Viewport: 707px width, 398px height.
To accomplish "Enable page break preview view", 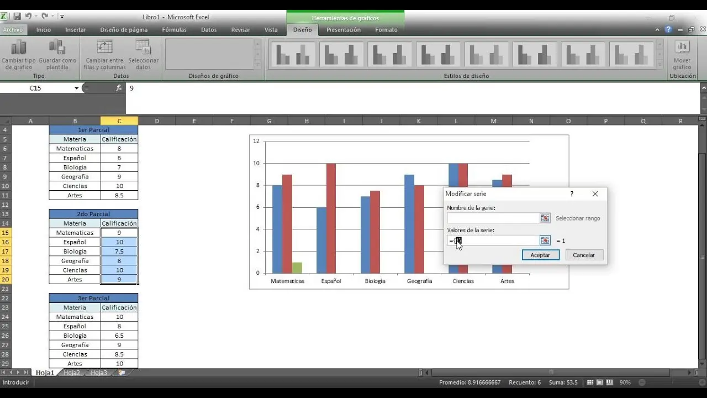I will [610, 383].
